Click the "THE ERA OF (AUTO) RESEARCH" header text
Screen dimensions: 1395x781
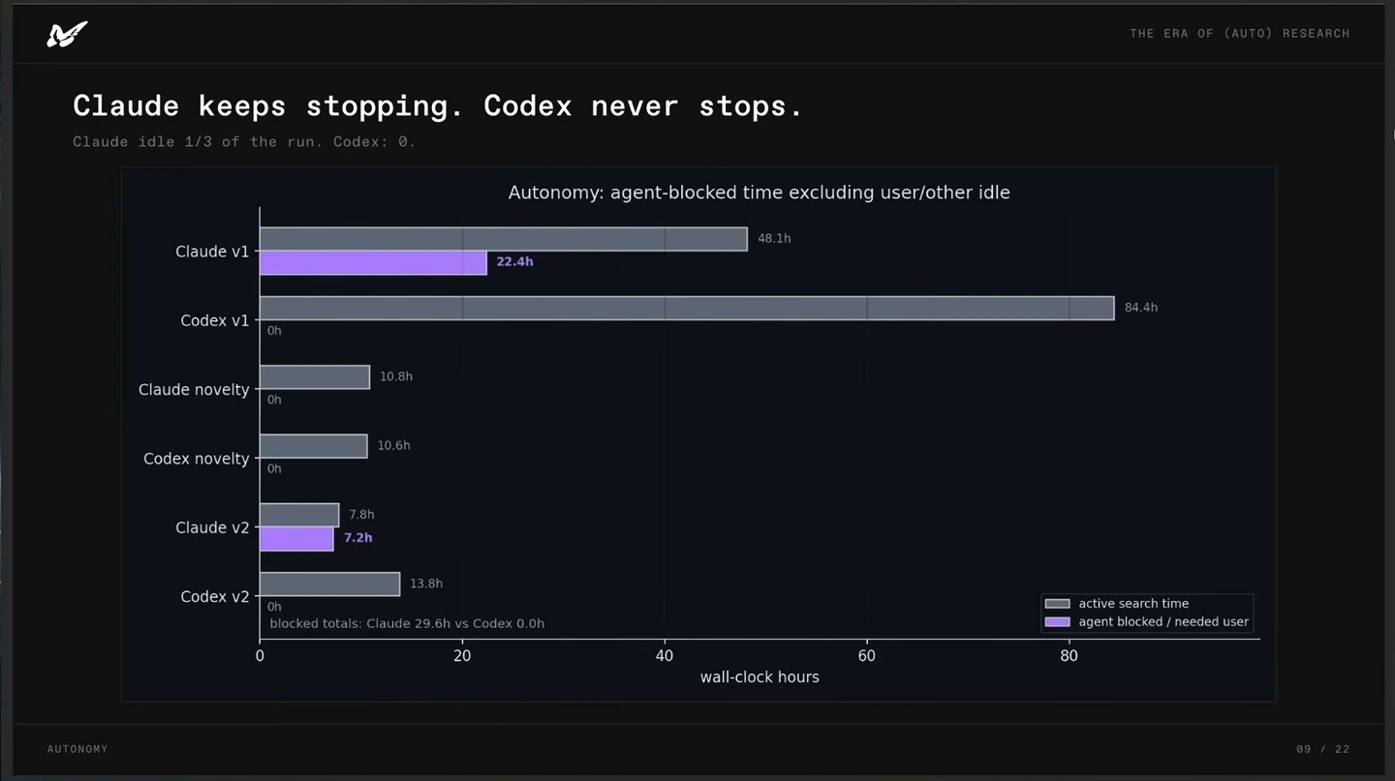click(1240, 34)
